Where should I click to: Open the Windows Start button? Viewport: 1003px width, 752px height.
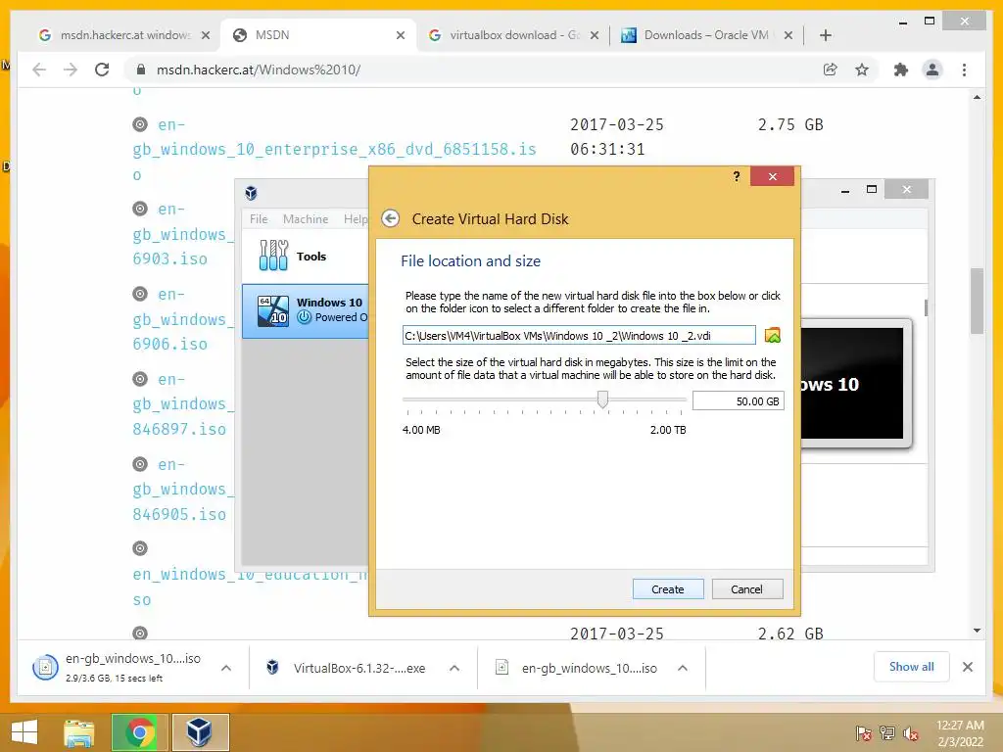[24, 732]
